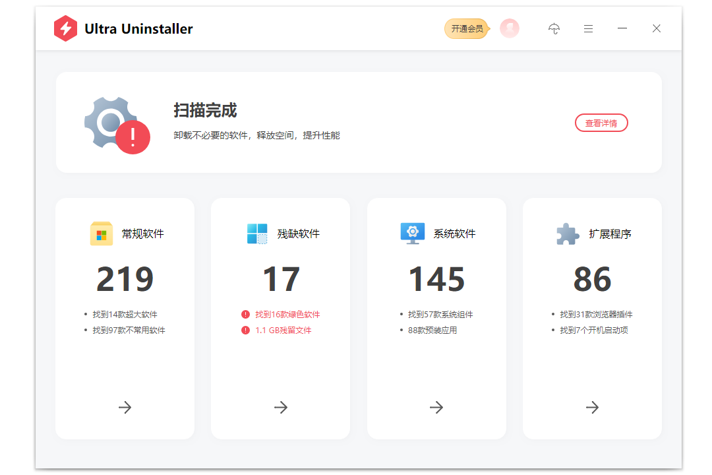712x475 pixels.
Task: Click the Ultra Uninstaller lightning bolt logo
Action: [x=65, y=28]
